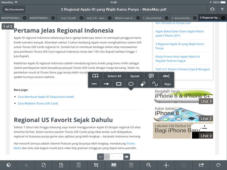Screen dimensions: 227x170
Task: Tap the sync refresh icon in title bar
Action: click(212, 9)
